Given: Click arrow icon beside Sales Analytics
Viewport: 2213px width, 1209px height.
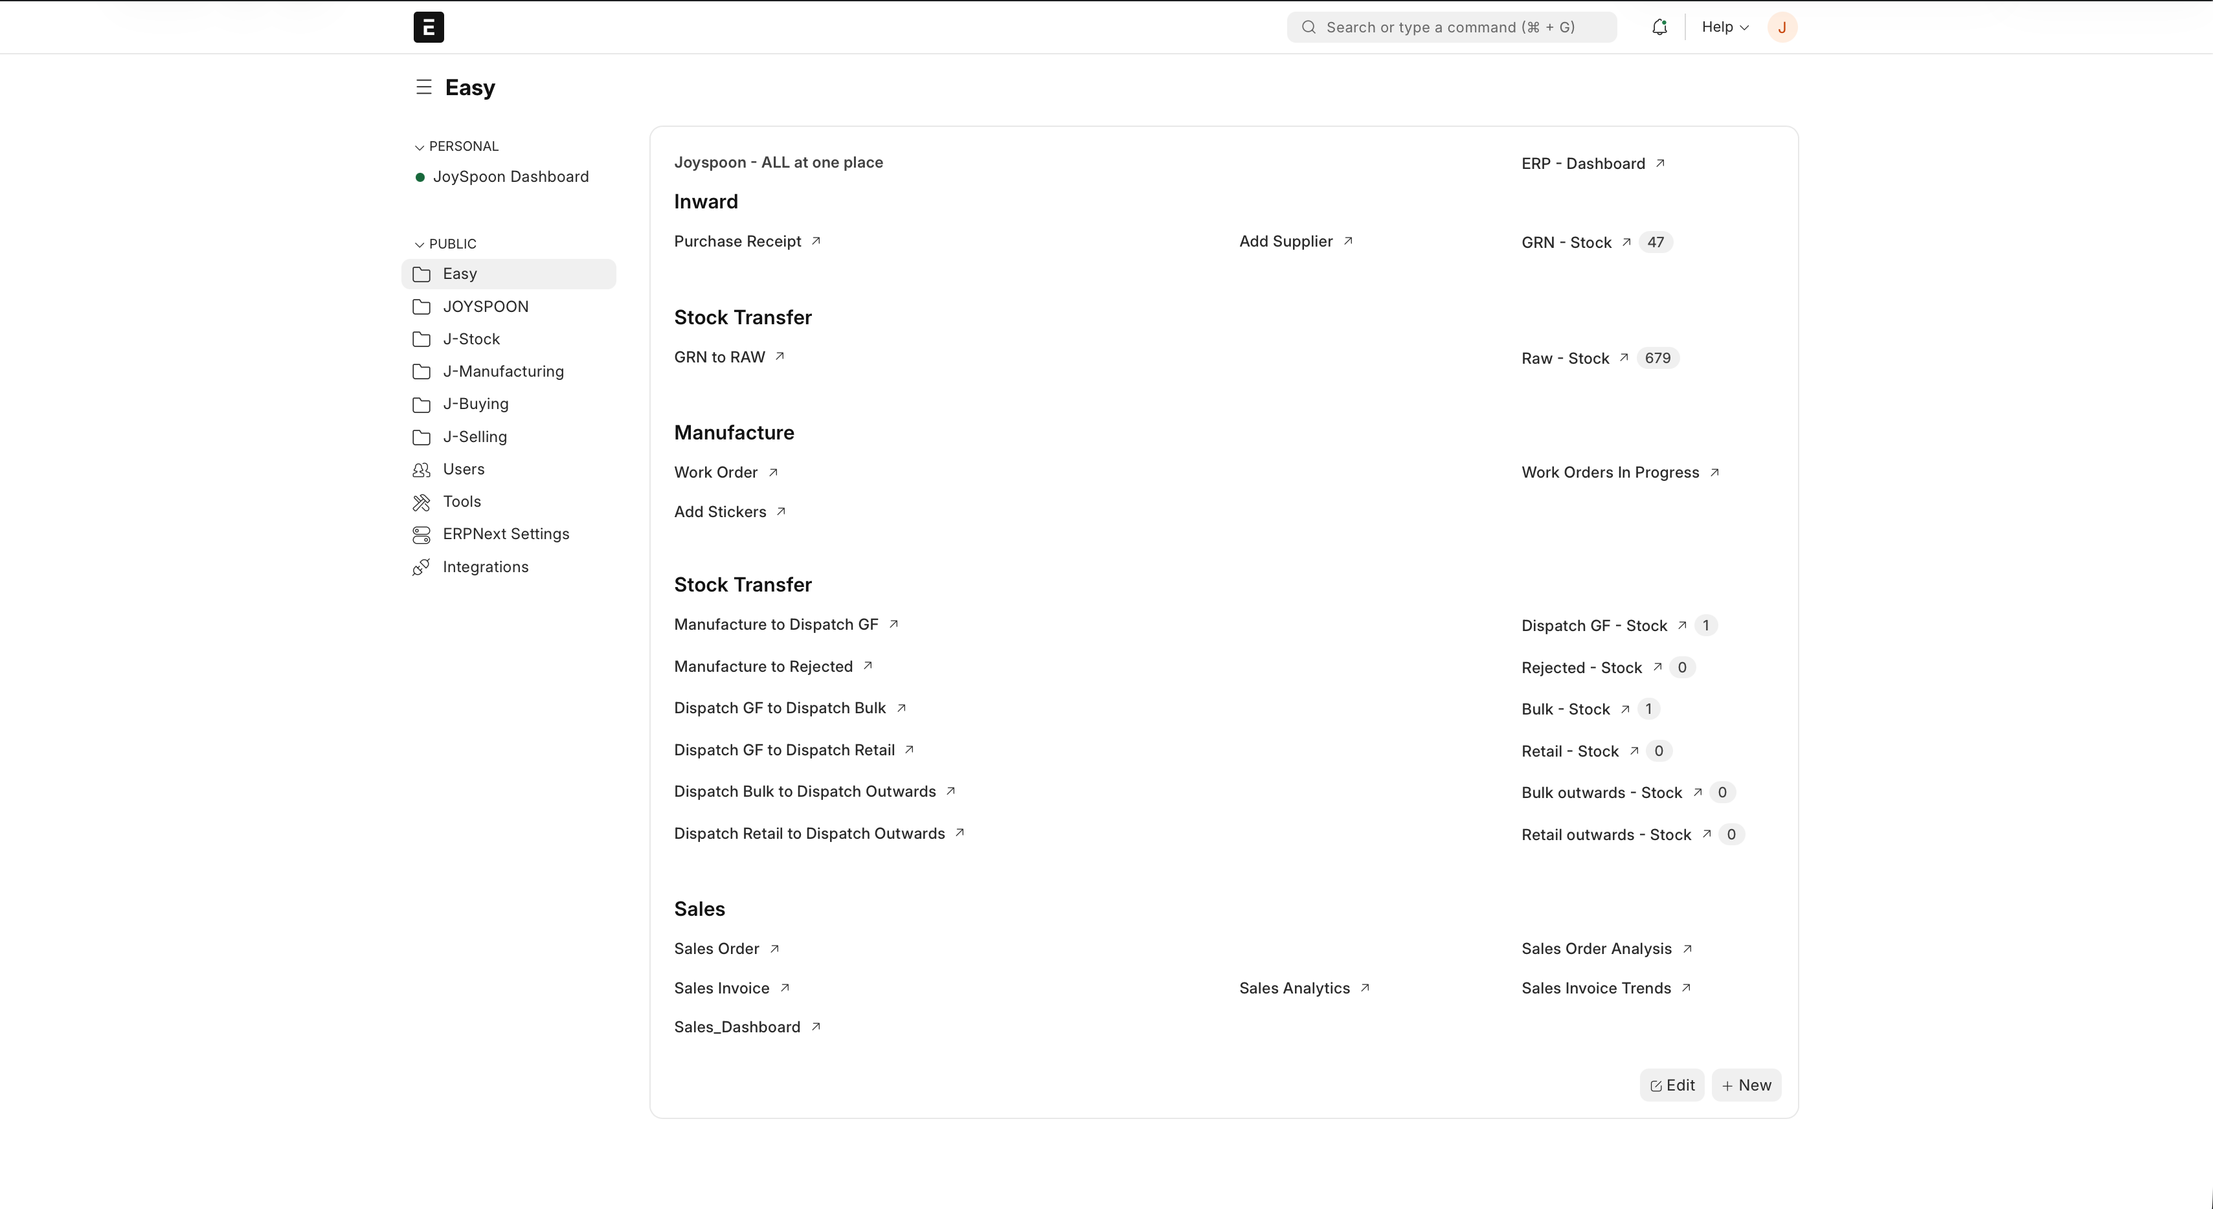Looking at the screenshot, I should [1365, 988].
